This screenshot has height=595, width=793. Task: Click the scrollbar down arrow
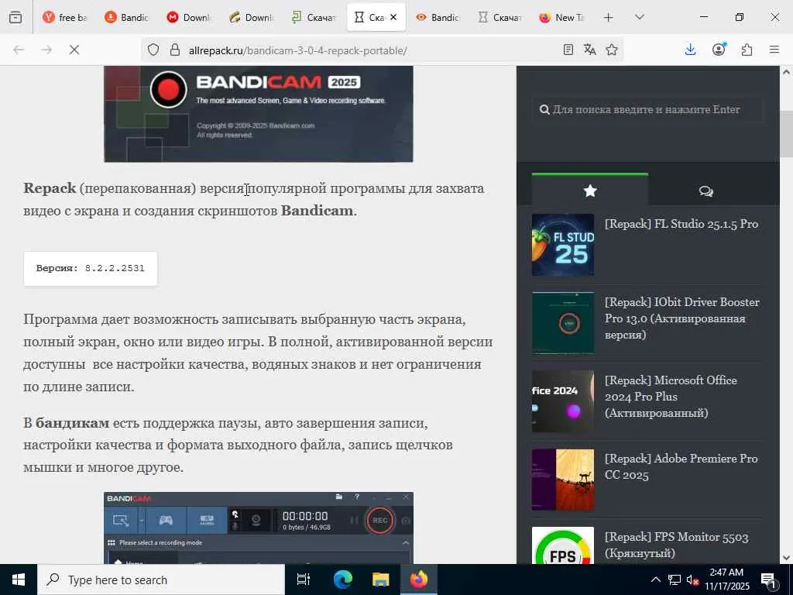coord(786,558)
